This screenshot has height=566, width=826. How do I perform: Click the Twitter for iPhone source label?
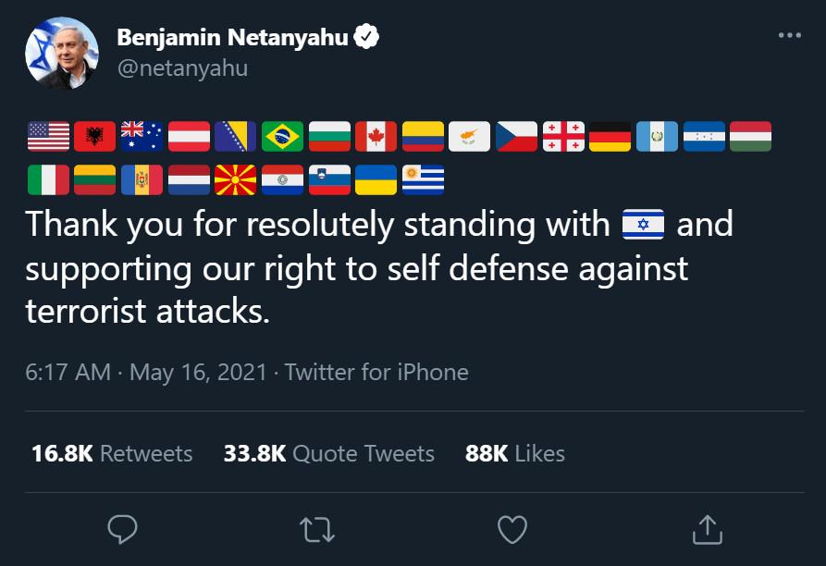(x=376, y=372)
